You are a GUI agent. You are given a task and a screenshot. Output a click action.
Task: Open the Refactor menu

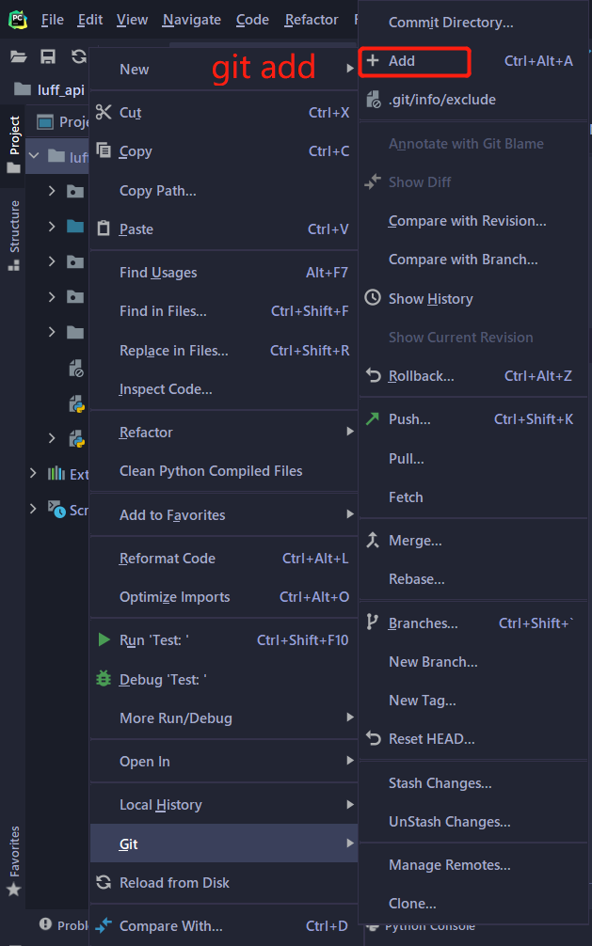coord(312,20)
